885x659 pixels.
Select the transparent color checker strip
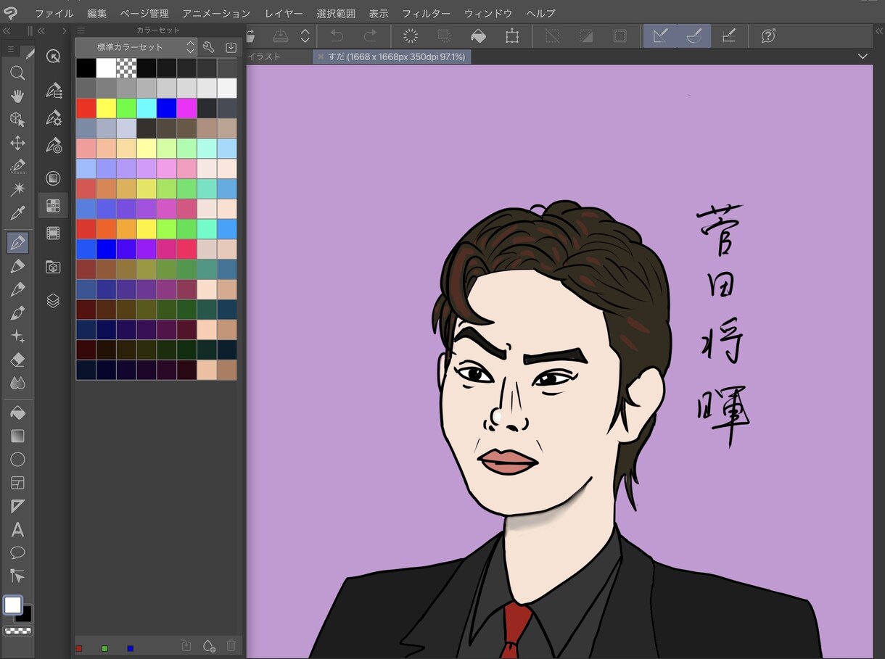pos(17,631)
